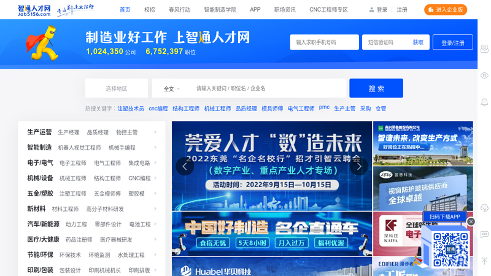The width and height of the screenshot is (491, 276).
Task: Open the chat feedback sidebar icon
Action: coord(484,234)
